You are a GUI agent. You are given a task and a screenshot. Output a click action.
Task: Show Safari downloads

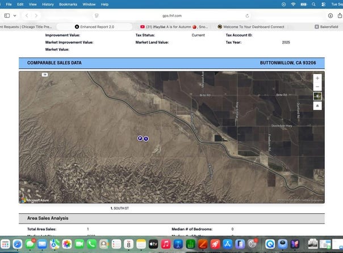[331, 15]
